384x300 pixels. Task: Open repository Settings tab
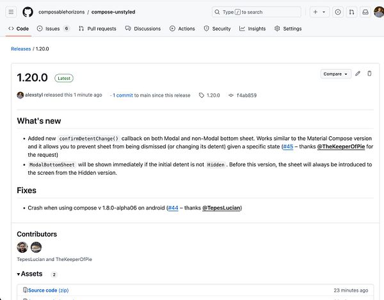coord(288,29)
